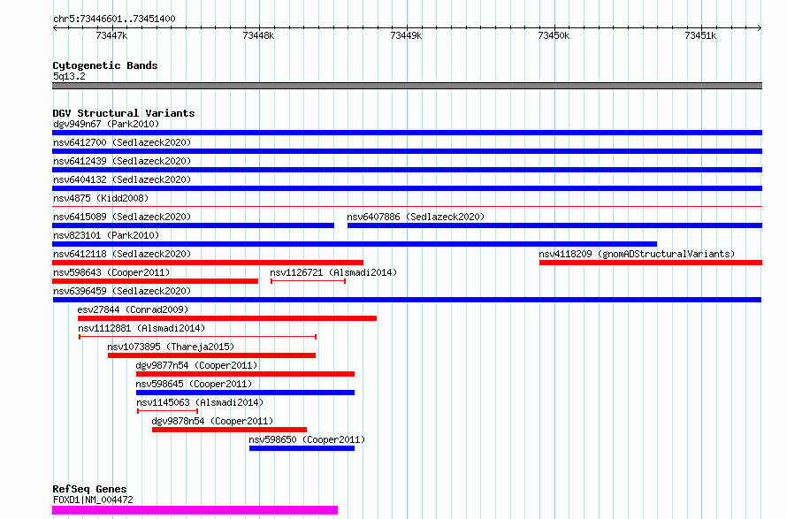
Task: Click the chr5:73446601..73451400 coordinate label
Action: click(x=114, y=19)
